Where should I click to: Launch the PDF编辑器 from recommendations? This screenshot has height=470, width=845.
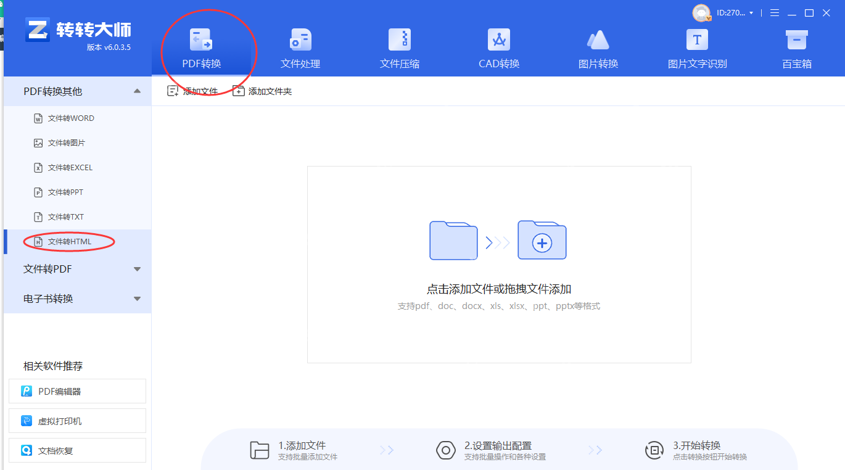(x=77, y=390)
